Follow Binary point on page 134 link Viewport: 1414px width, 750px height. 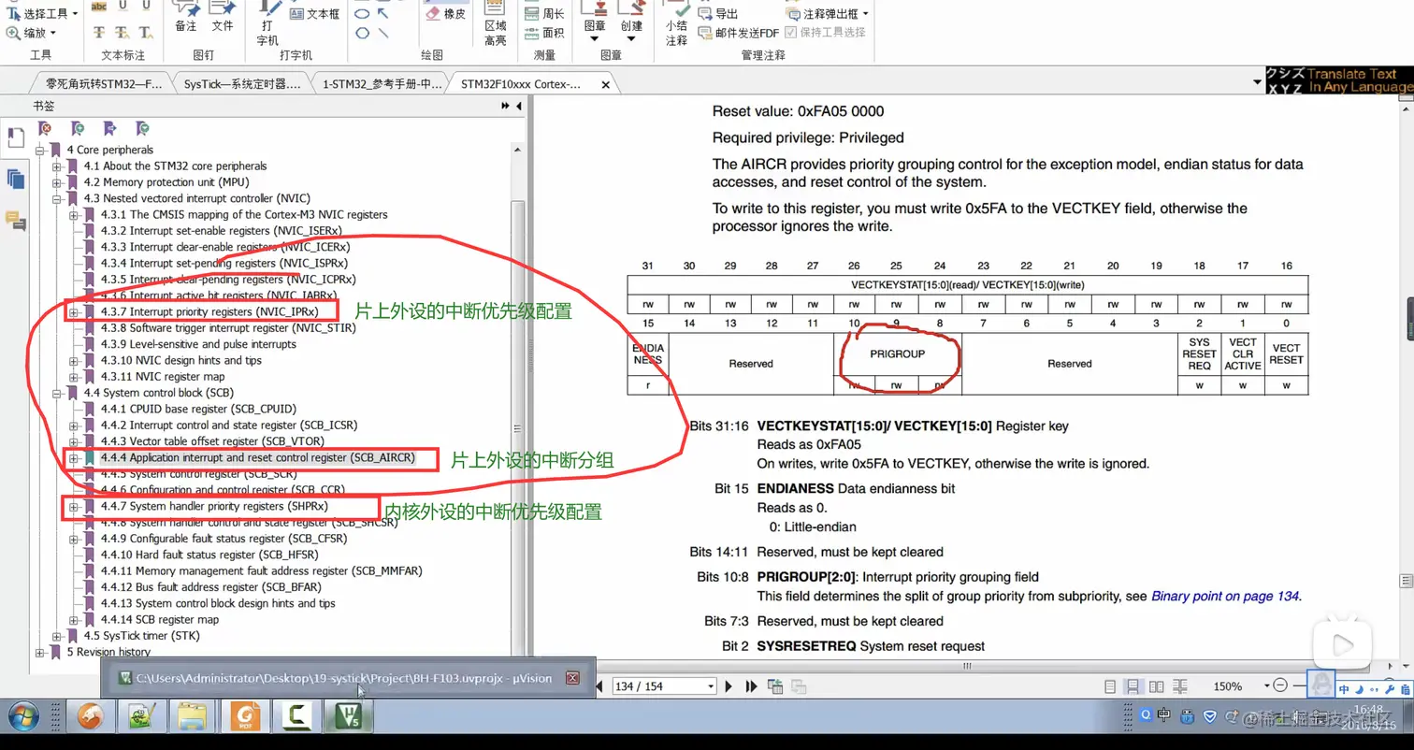[x=1224, y=596]
